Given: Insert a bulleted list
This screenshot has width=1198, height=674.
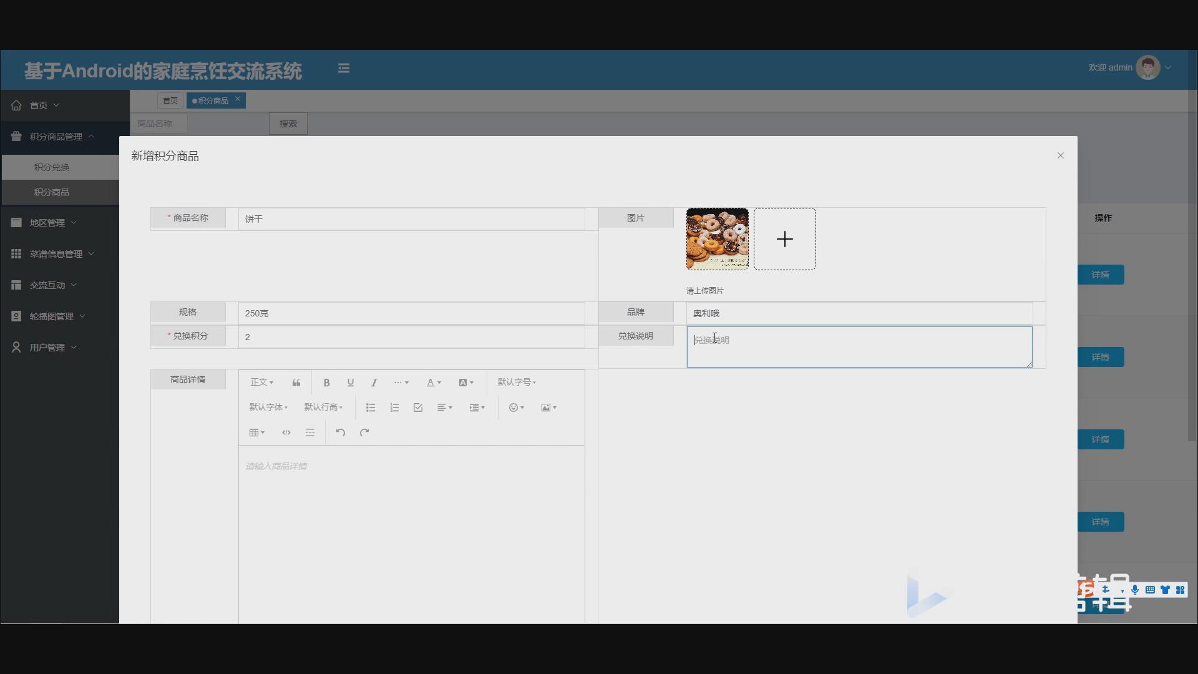Looking at the screenshot, I should click(371, 408).
